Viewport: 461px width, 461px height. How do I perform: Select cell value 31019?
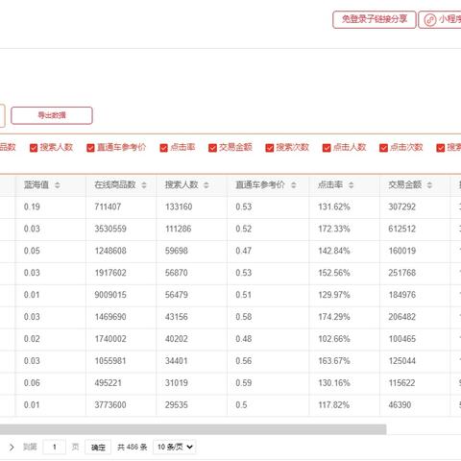click(177, 383)
